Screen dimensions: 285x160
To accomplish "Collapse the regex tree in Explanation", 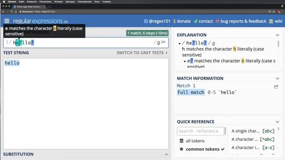I will pos(179,44).
